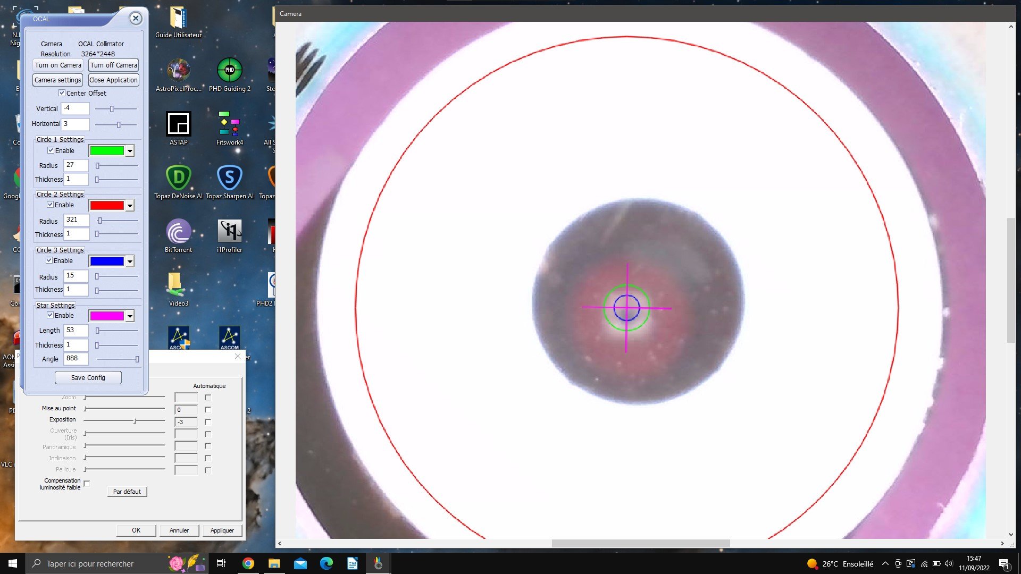Open the Fitswork4 desktop icon
The image size is (1021, 574).
point(230,129)
